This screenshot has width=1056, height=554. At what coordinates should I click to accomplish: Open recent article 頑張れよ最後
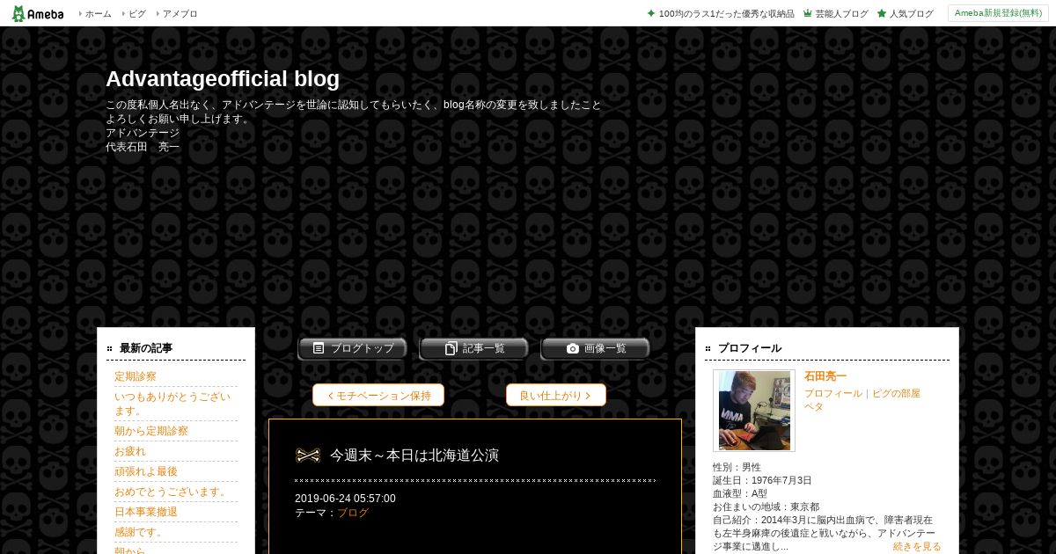pos(146,471)
